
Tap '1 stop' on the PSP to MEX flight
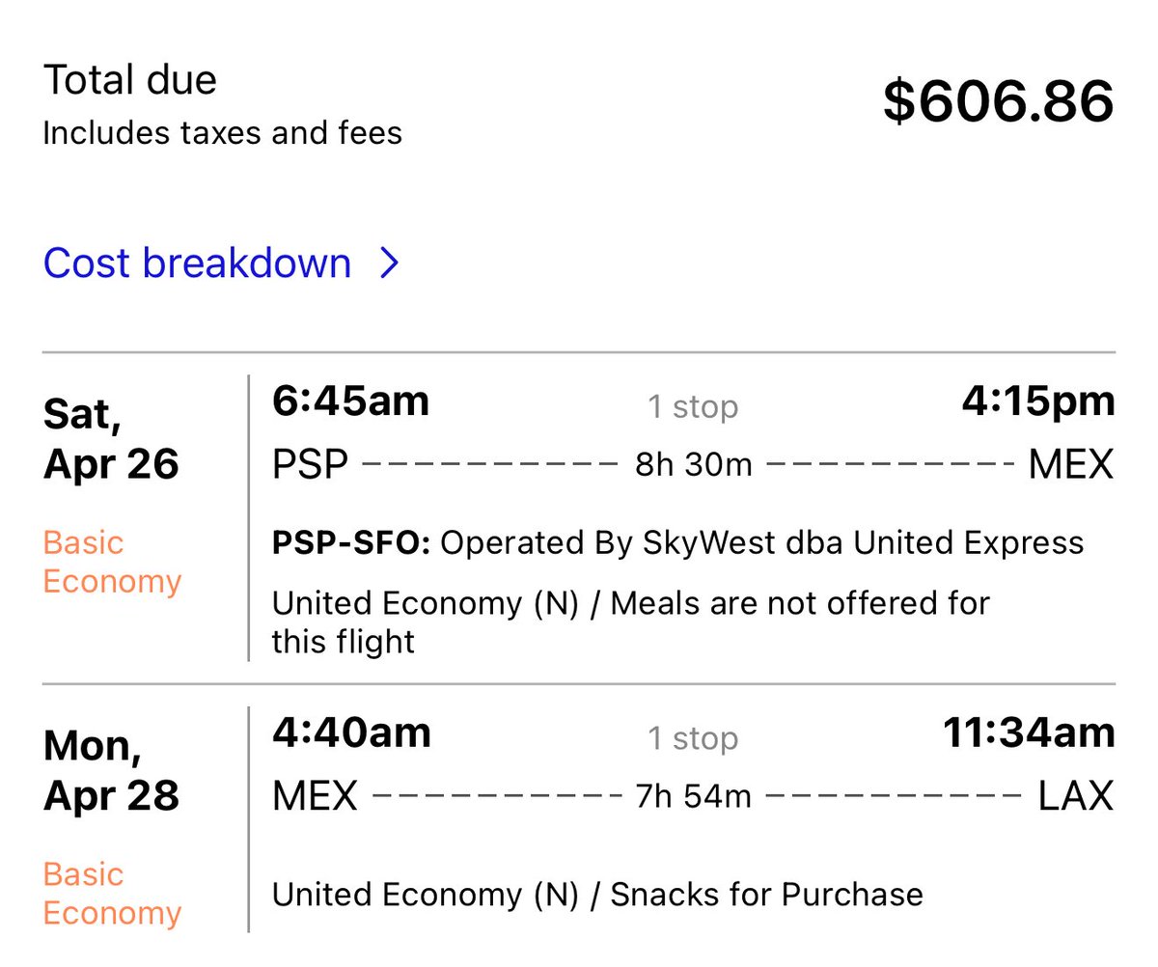tap(692, 406)
